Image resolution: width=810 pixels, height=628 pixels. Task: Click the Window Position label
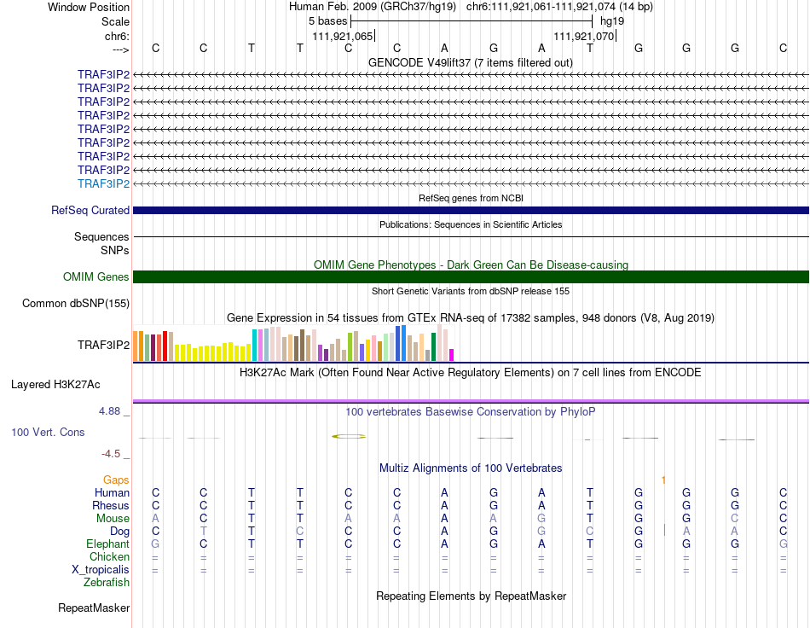pos(89,7)
